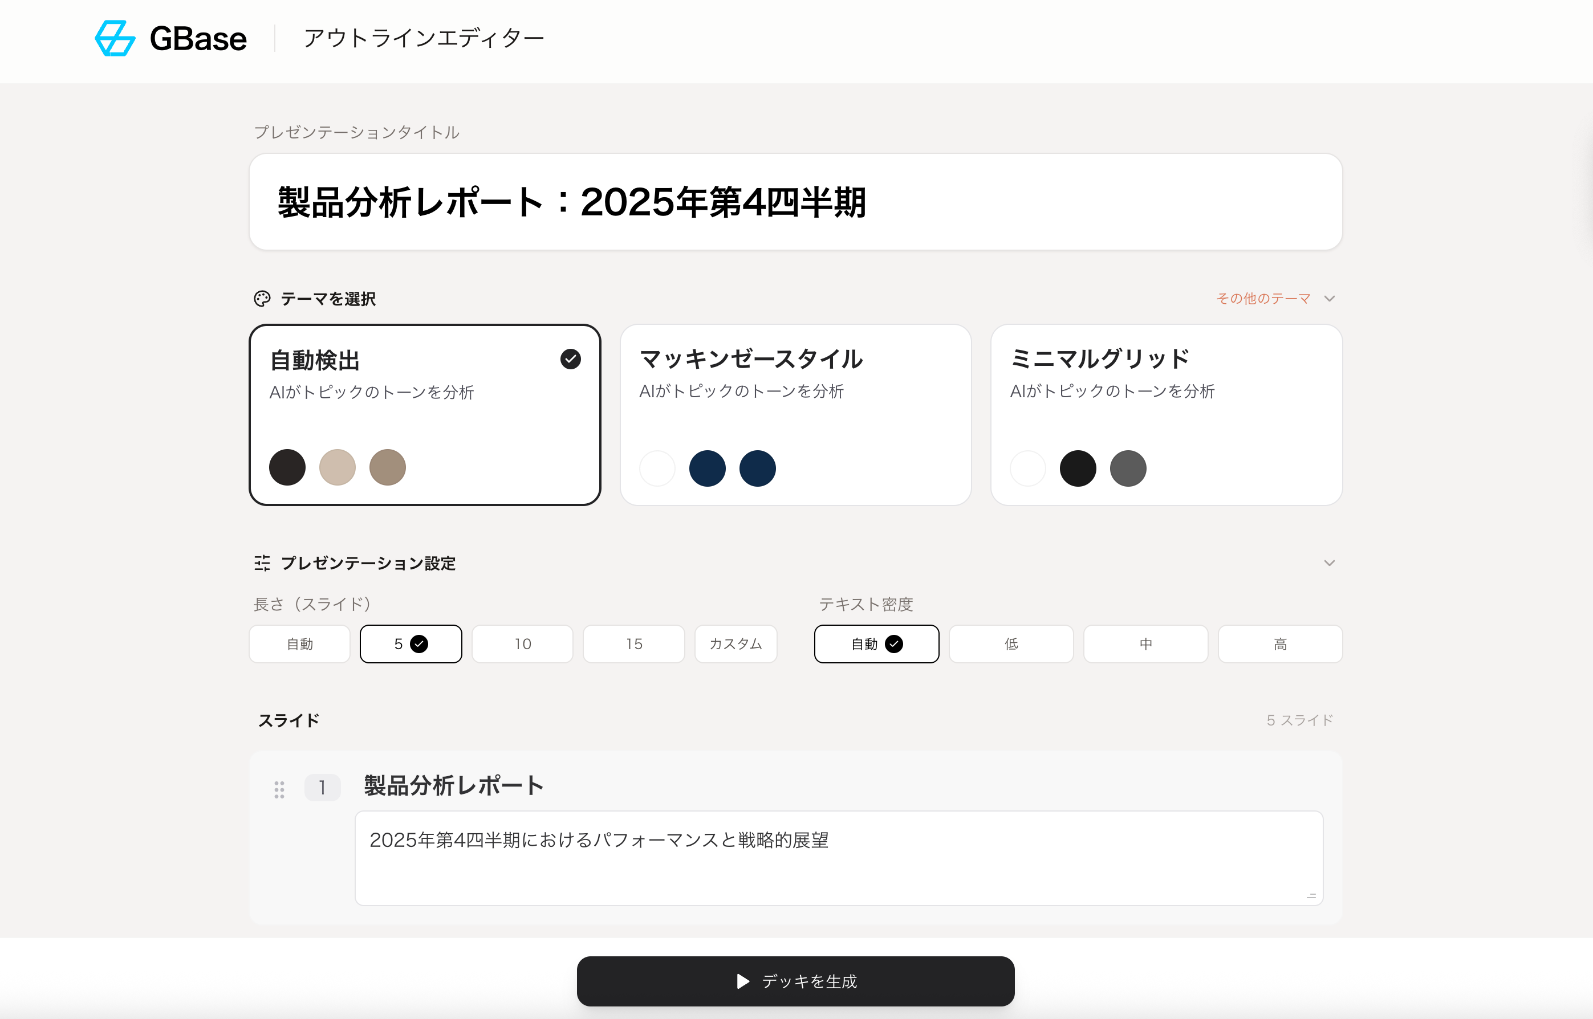Click the presentation title input field

click(x=795, y=202)
